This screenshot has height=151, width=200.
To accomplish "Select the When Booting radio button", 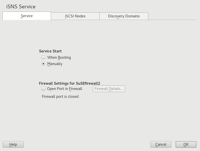I will 44,57.
